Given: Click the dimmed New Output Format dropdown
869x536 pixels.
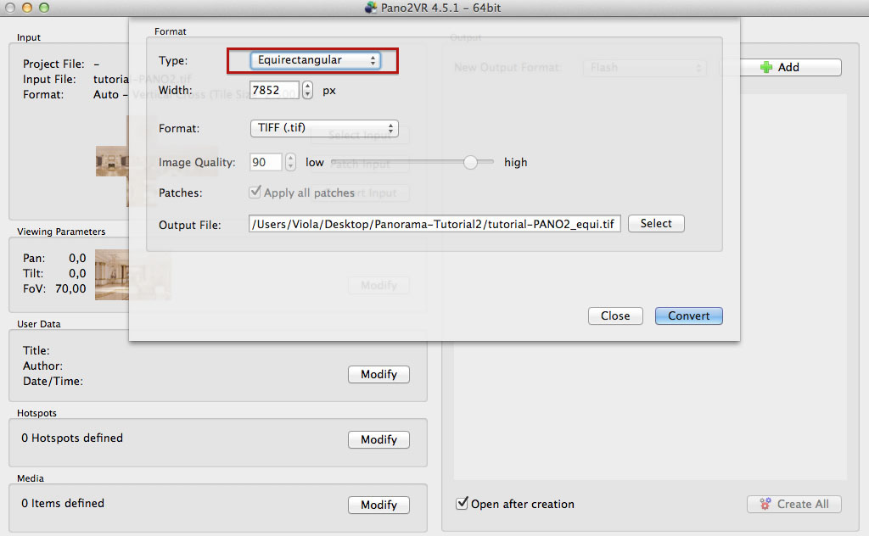Looking at the screenshot, I should pyautogui.click(x=645, y=68).
